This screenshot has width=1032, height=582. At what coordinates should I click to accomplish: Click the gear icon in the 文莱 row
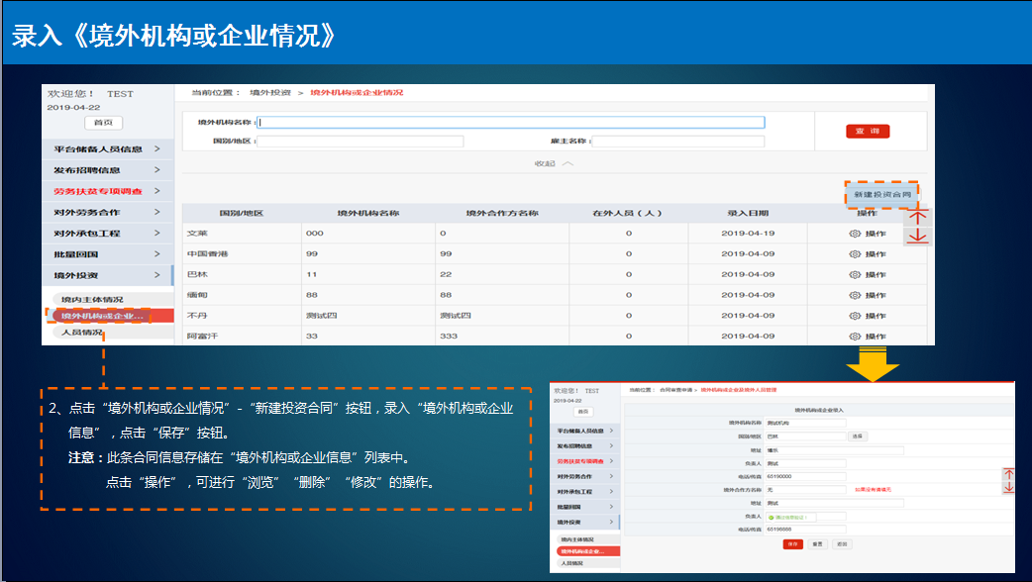click(x=855, y=234)
